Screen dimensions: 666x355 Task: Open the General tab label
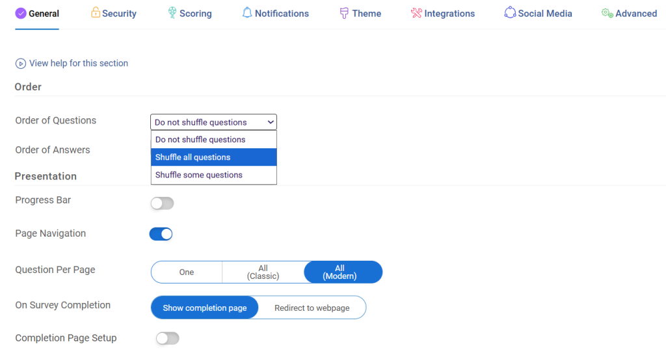44,14
